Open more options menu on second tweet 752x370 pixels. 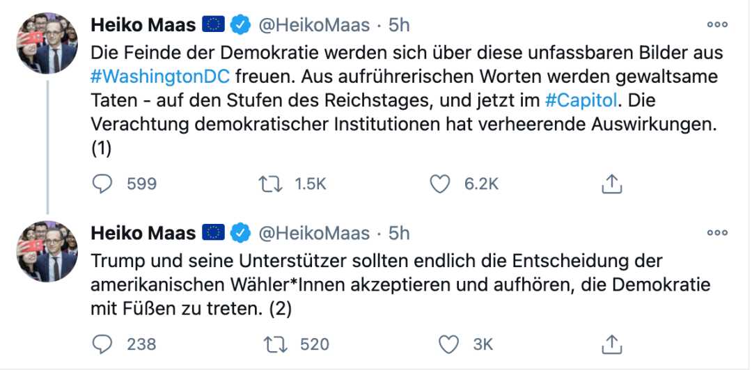[716, 233]
